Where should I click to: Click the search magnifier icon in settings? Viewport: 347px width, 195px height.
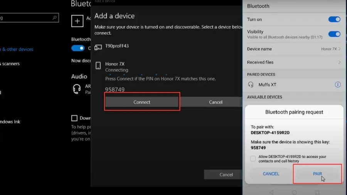click(54, 17)
